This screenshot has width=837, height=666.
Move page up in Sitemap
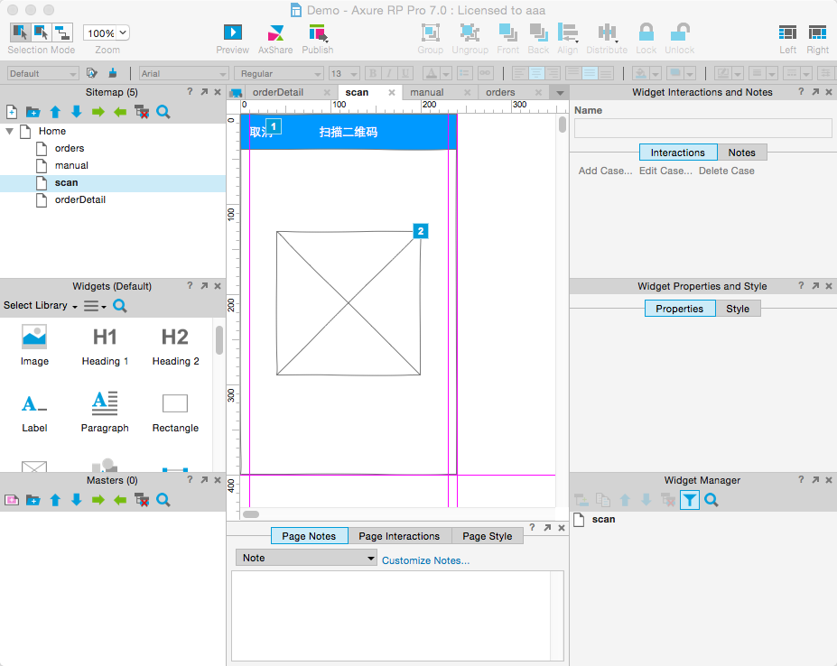coord(55,112)
